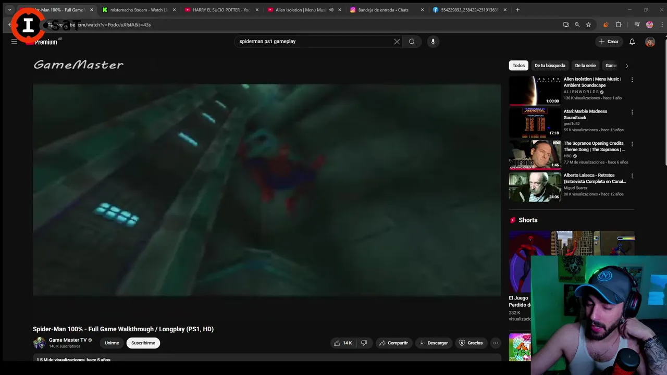Open options for Atari Marble Madness video

(632, 112)
